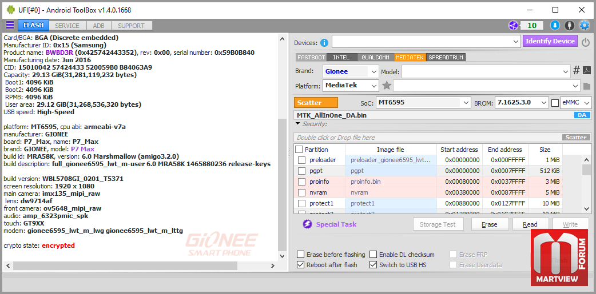Click the blue DA badge
Screen dimensions: 596x294
pos(582,115)
